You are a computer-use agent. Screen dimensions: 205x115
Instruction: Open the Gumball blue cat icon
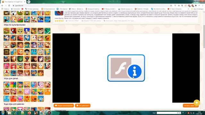click(34, 52)
